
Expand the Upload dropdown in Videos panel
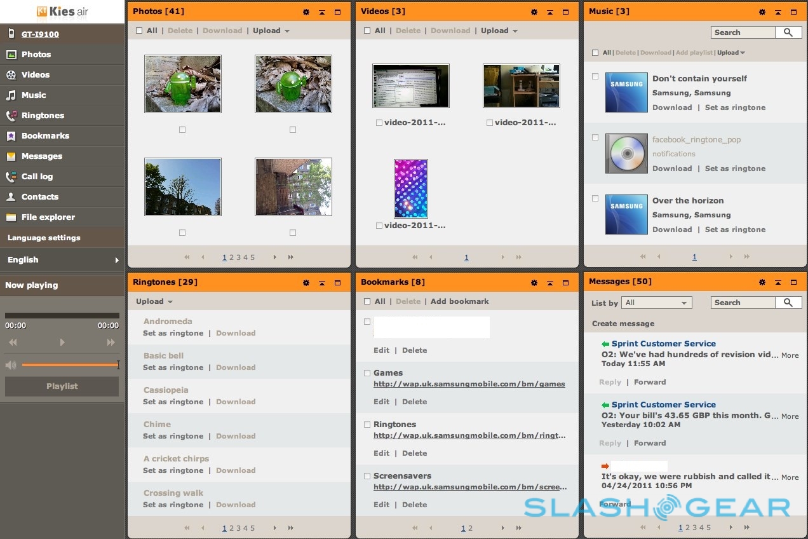[499, 31]
